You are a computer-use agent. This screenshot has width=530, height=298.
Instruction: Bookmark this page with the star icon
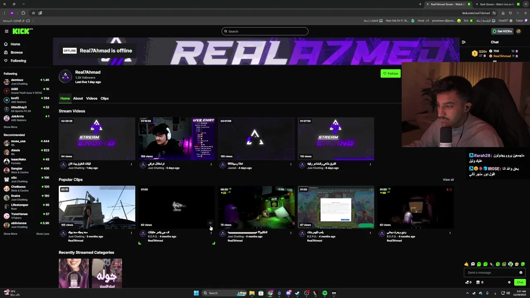point(33,13)
